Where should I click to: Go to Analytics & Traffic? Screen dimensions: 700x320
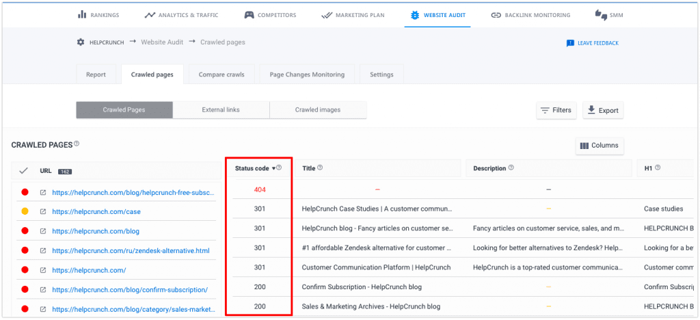click(x=181, y=15)
